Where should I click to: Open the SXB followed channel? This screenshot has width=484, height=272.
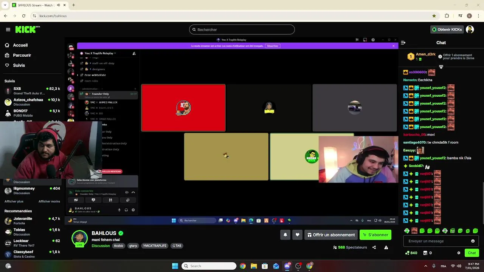(32, 91)
